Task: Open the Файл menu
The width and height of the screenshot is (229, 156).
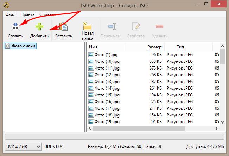Action: (10, 14)
